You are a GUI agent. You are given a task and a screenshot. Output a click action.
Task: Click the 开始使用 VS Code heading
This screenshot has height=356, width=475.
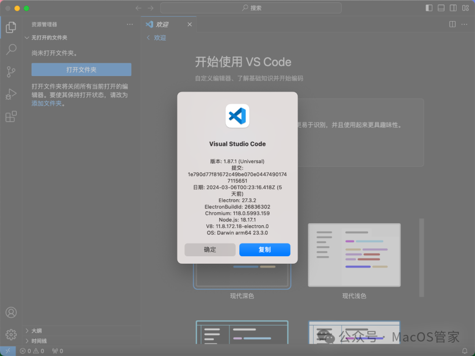pyautogui.click(x=243, y=62)
